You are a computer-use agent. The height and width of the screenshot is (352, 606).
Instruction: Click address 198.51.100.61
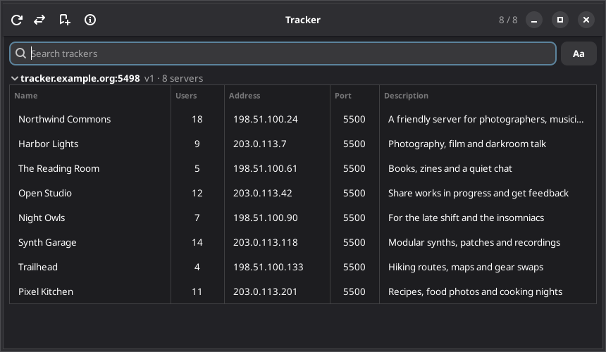pos(265,169)
